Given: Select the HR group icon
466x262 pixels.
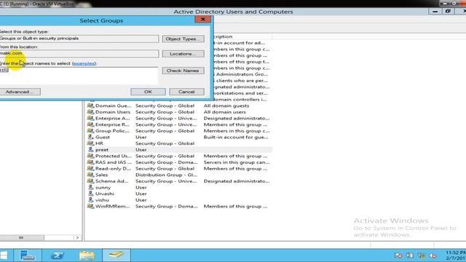Looking at the screenshot, I should tap(90, 143).
